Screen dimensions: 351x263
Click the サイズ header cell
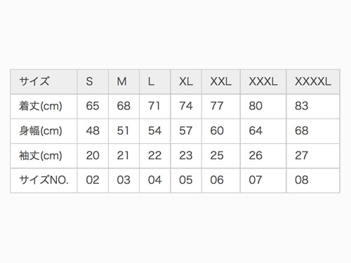tap(44, 81)
